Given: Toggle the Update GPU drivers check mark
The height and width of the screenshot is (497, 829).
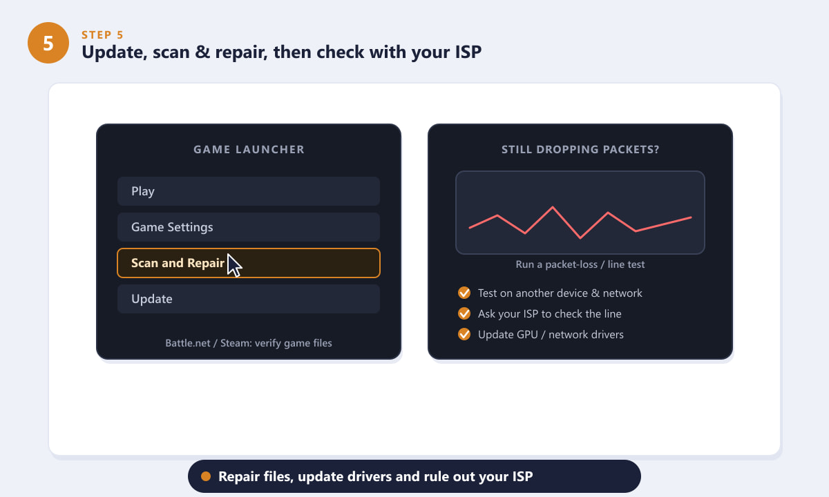Looking at the screenshot, I should click(x=464, y=334).
